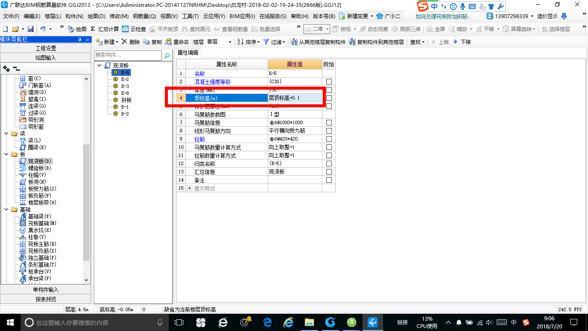Viewport: 588px width, 331px height.
Task: Click 单构件输入 panel button
Action: pyautogui.click(x=46, y=290)
